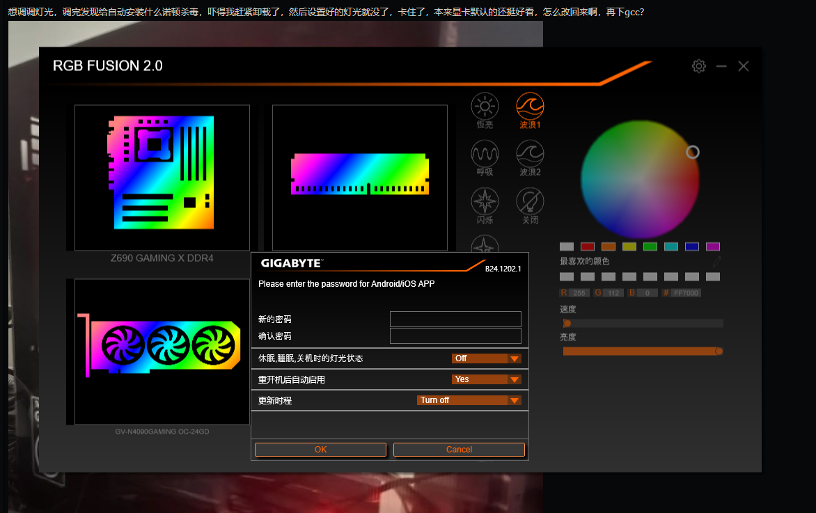This screenshot has width=816, height=513.
Task: Expand the 更新时程 dropdown showing Turn off
Action: [x=469, y=400]
